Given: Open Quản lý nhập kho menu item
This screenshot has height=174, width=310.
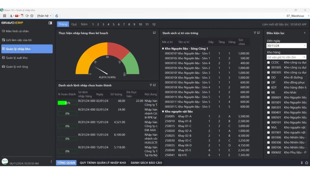Looking at the screenshot, I should click(x=27, y=49).
